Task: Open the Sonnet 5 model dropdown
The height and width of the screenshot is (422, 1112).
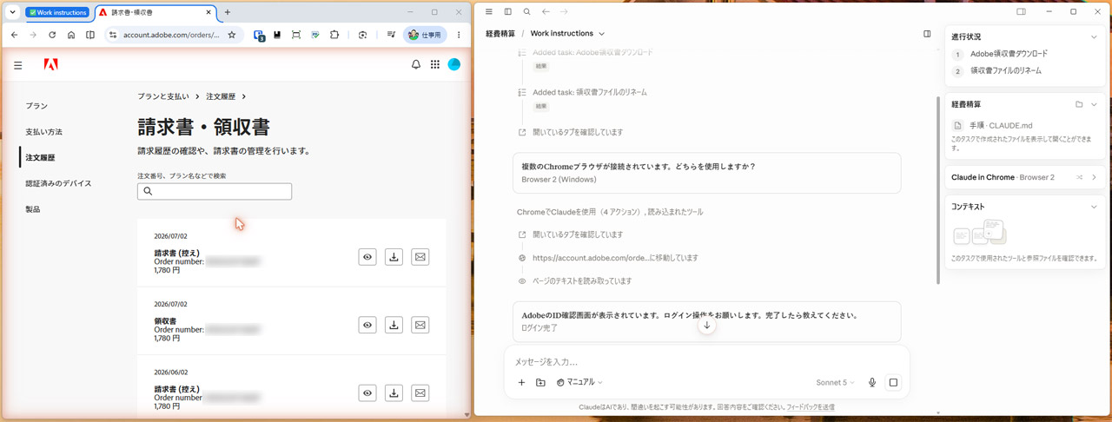Action: [835, 382]
